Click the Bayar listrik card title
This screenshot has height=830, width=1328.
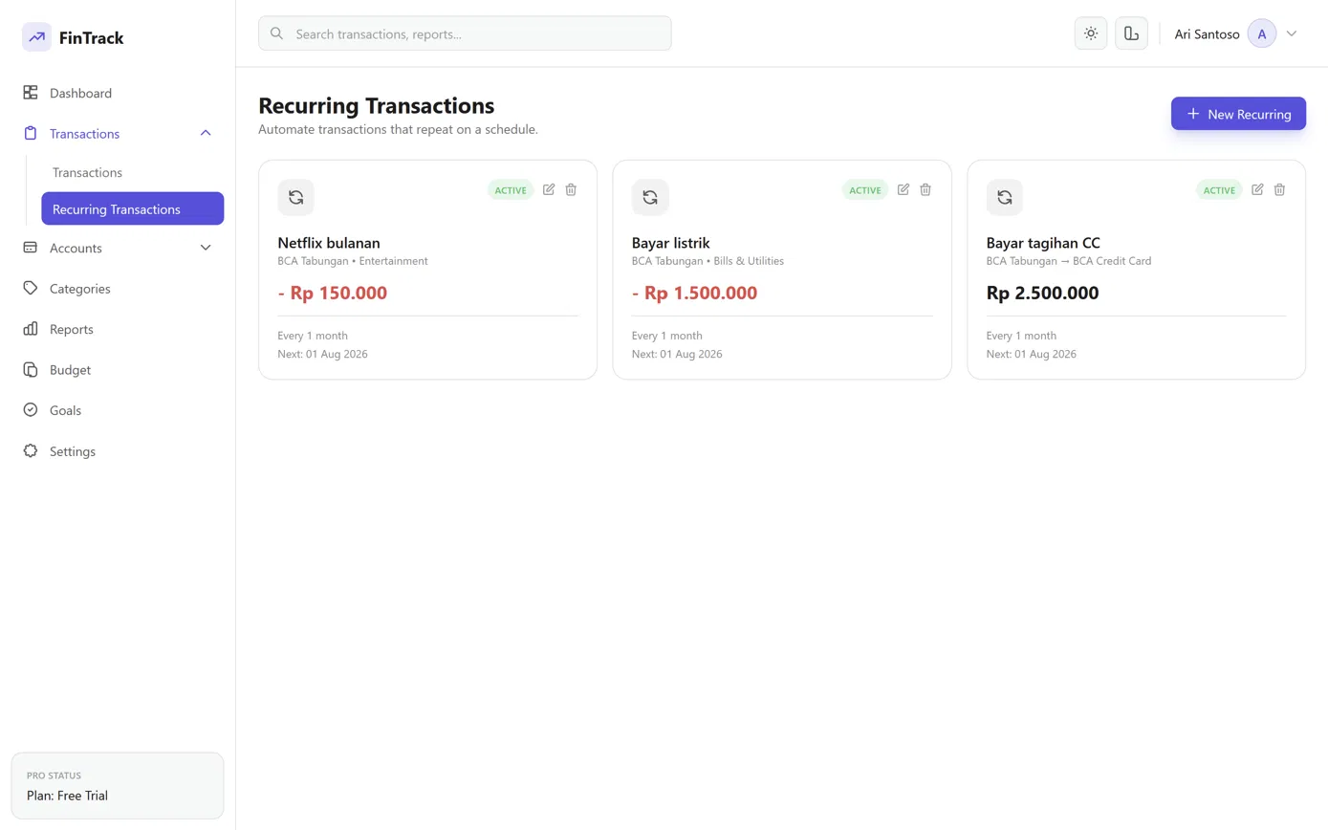pos(671,243)
